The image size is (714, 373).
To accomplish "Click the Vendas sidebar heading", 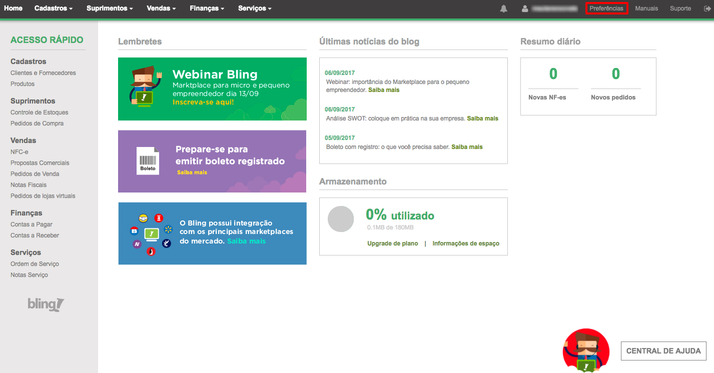I will 24,140.
